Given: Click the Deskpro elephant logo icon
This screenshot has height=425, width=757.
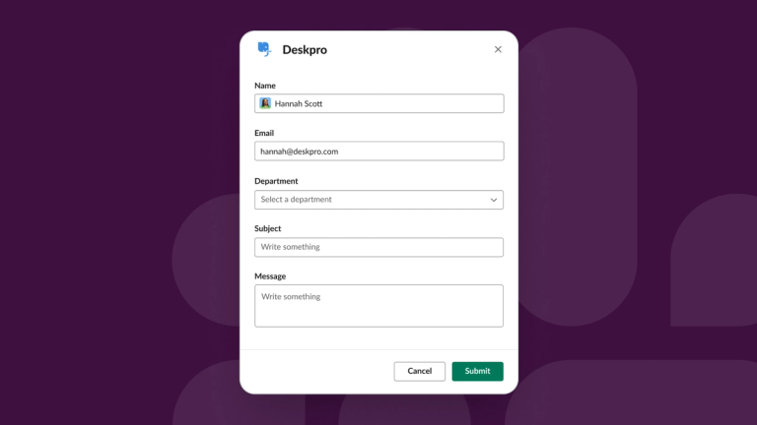Looking at the screenshot, I should tap(264, 49).
